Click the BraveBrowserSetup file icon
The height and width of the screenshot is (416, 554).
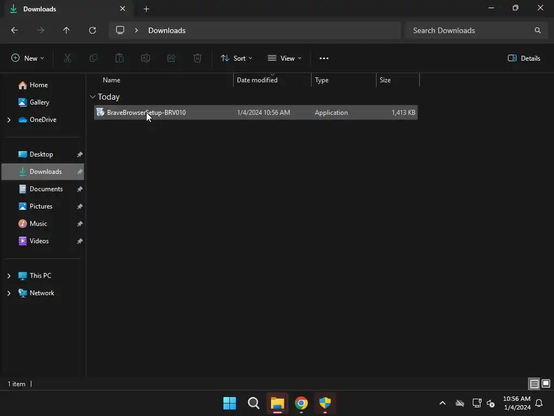(100, 112)
